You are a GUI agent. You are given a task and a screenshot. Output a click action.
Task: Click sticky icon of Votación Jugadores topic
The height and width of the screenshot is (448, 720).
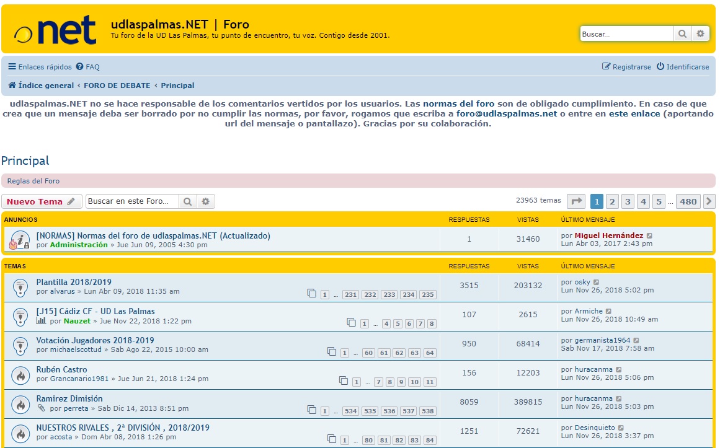click(20, 346)
